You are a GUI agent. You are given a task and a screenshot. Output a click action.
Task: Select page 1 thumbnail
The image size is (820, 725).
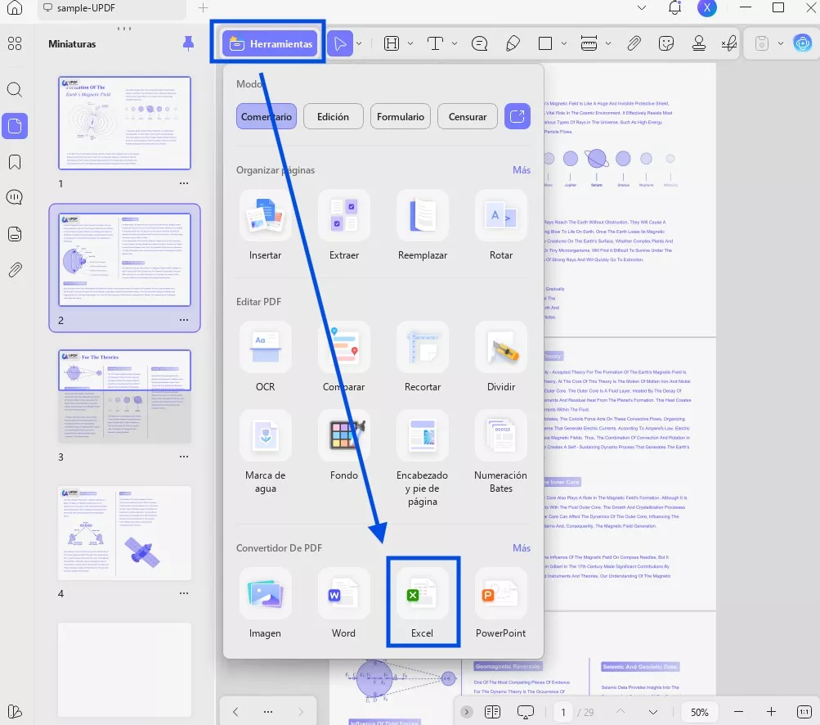tap(124, 123)
